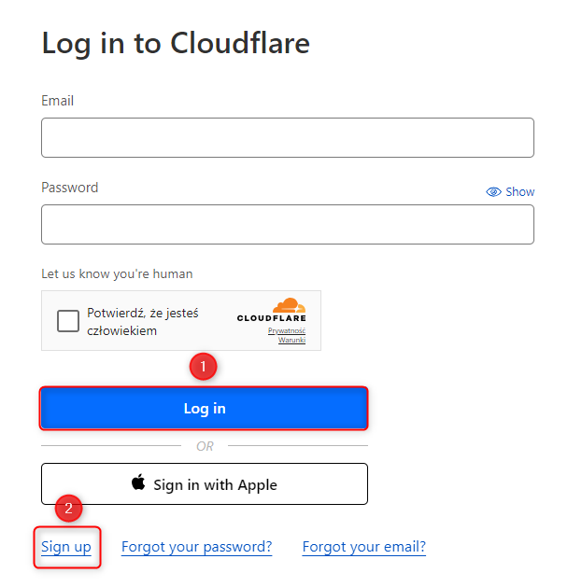
Task: Focus the Email input field
Action: click(x=288, y=137)
